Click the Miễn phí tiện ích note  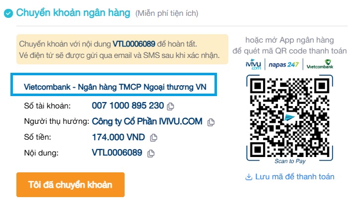[x=167, y=13]
